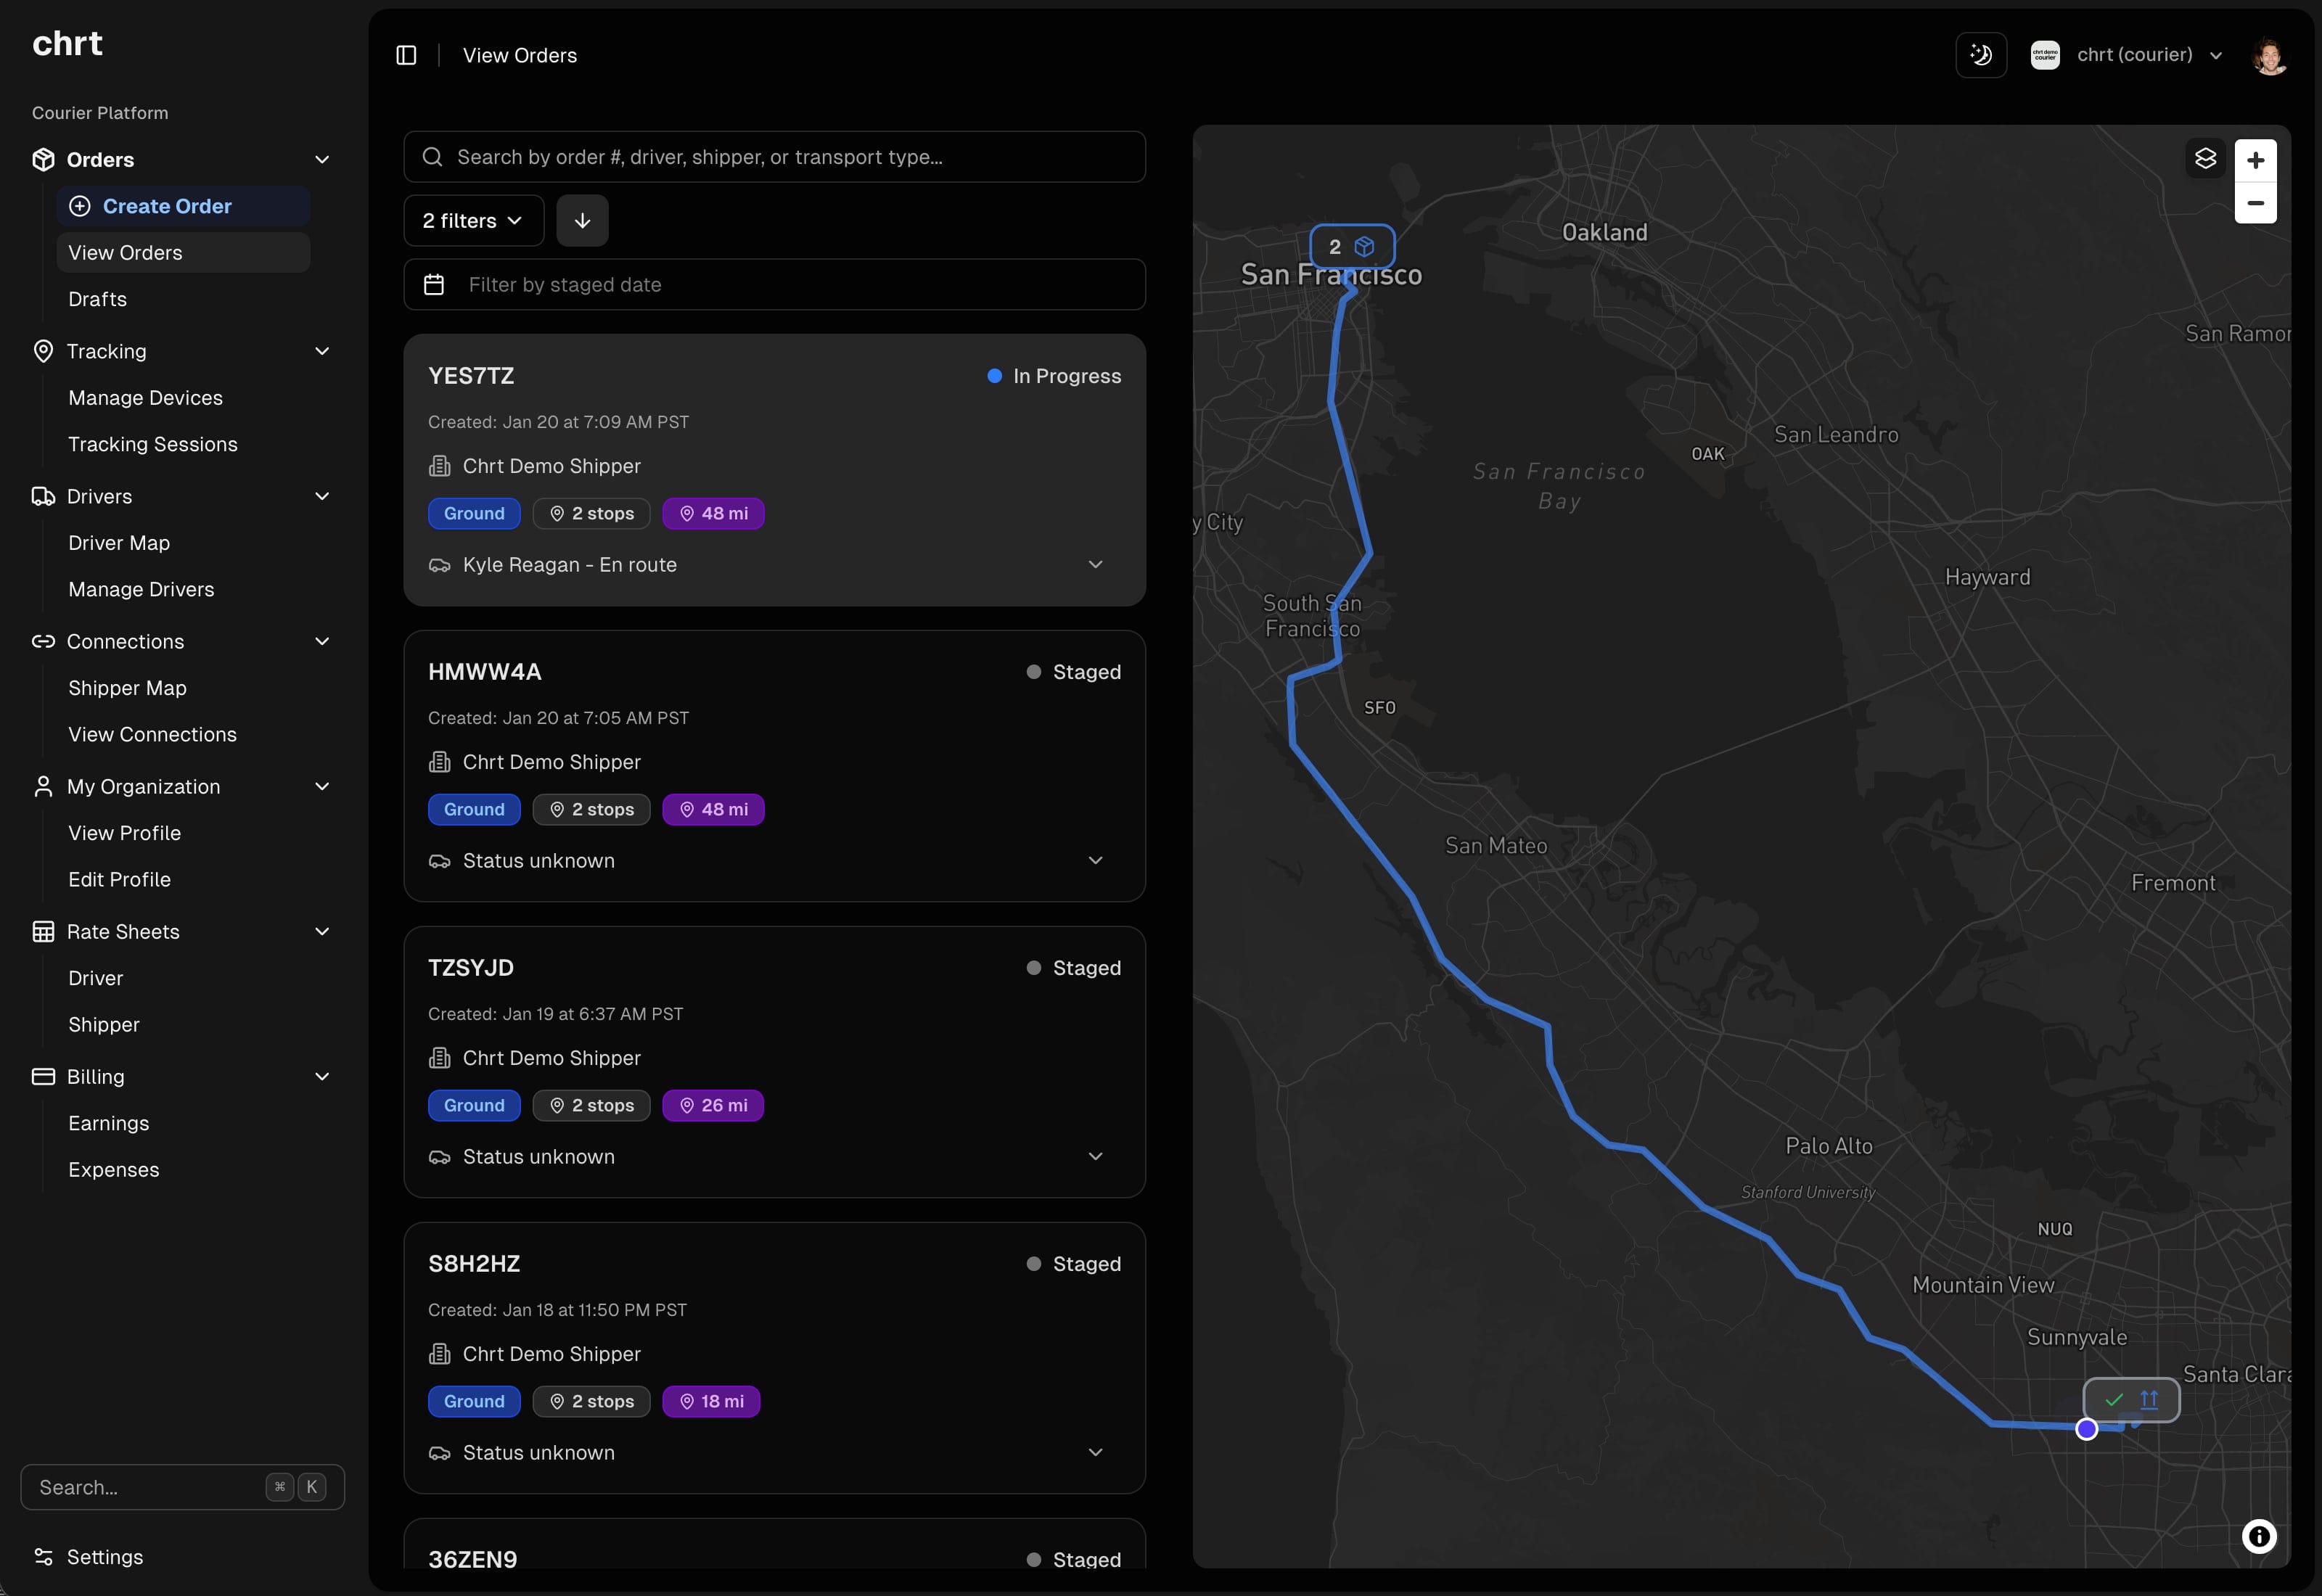The height and width of the screenshot is (1596, 2322).
Task: Open the 2 filters dropdown
Action: click(473, 220)
